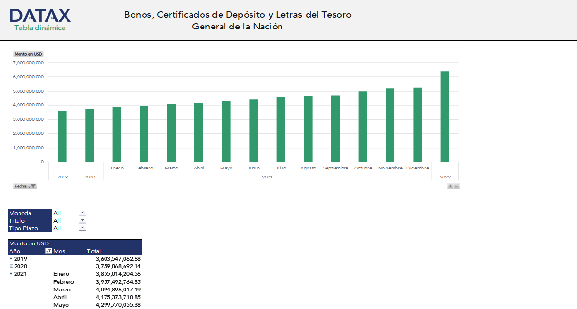The height and width of the screenshot is (309, 577).
Task: Collapse the 2019 row using its minus box
Action: [x=10, y=259]
